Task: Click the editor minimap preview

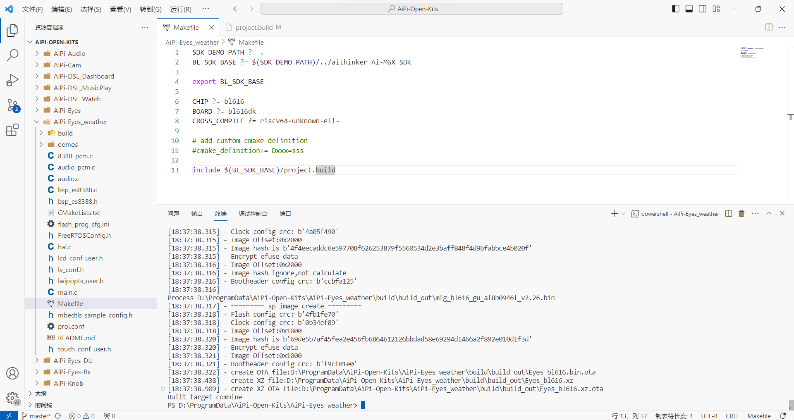Action: 752,53
